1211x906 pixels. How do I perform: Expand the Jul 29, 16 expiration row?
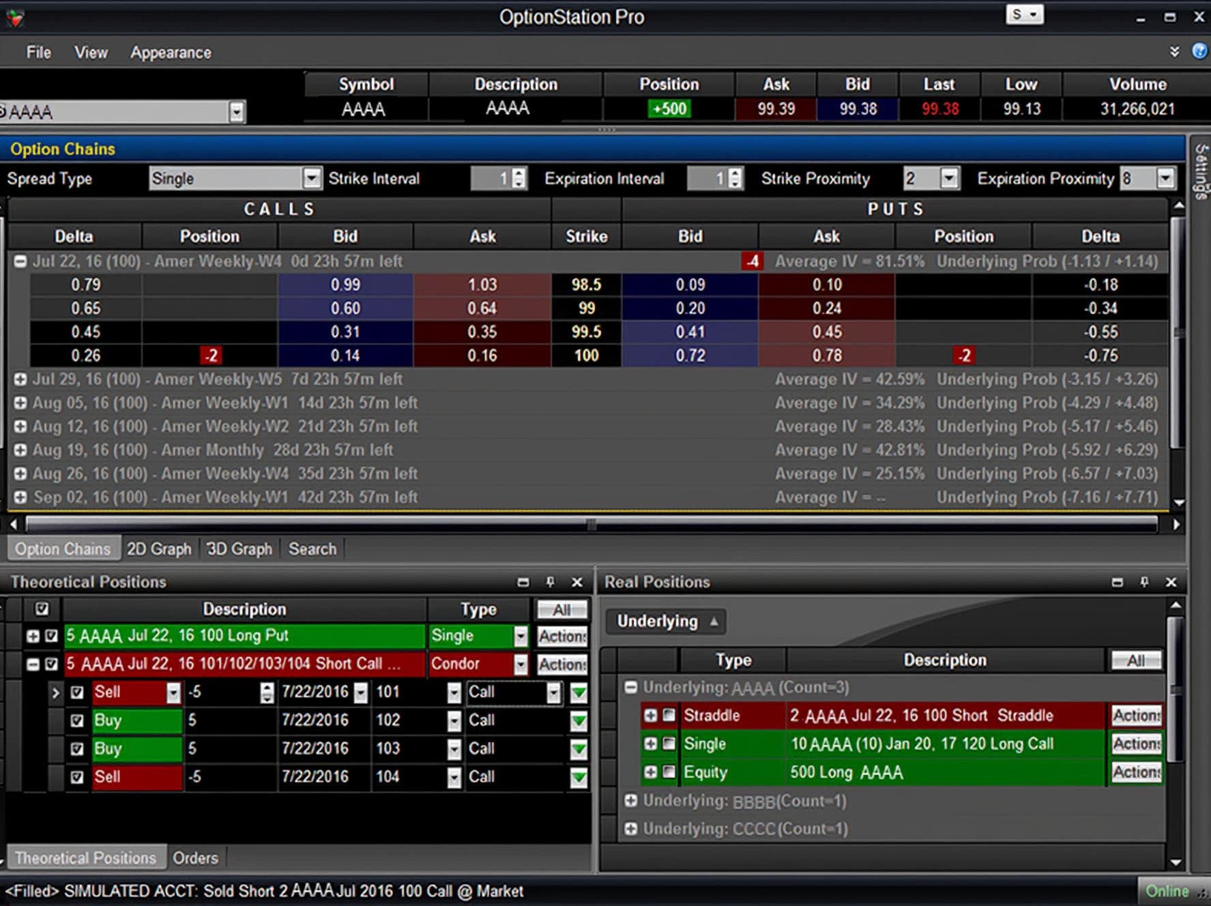tap(20, 379)
